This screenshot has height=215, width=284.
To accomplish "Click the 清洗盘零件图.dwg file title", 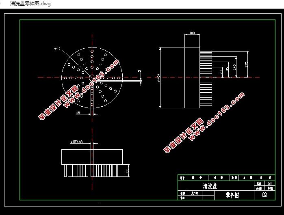I will [27, 4].
